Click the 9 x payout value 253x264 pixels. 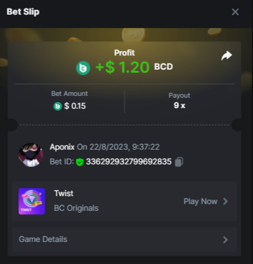180,106
